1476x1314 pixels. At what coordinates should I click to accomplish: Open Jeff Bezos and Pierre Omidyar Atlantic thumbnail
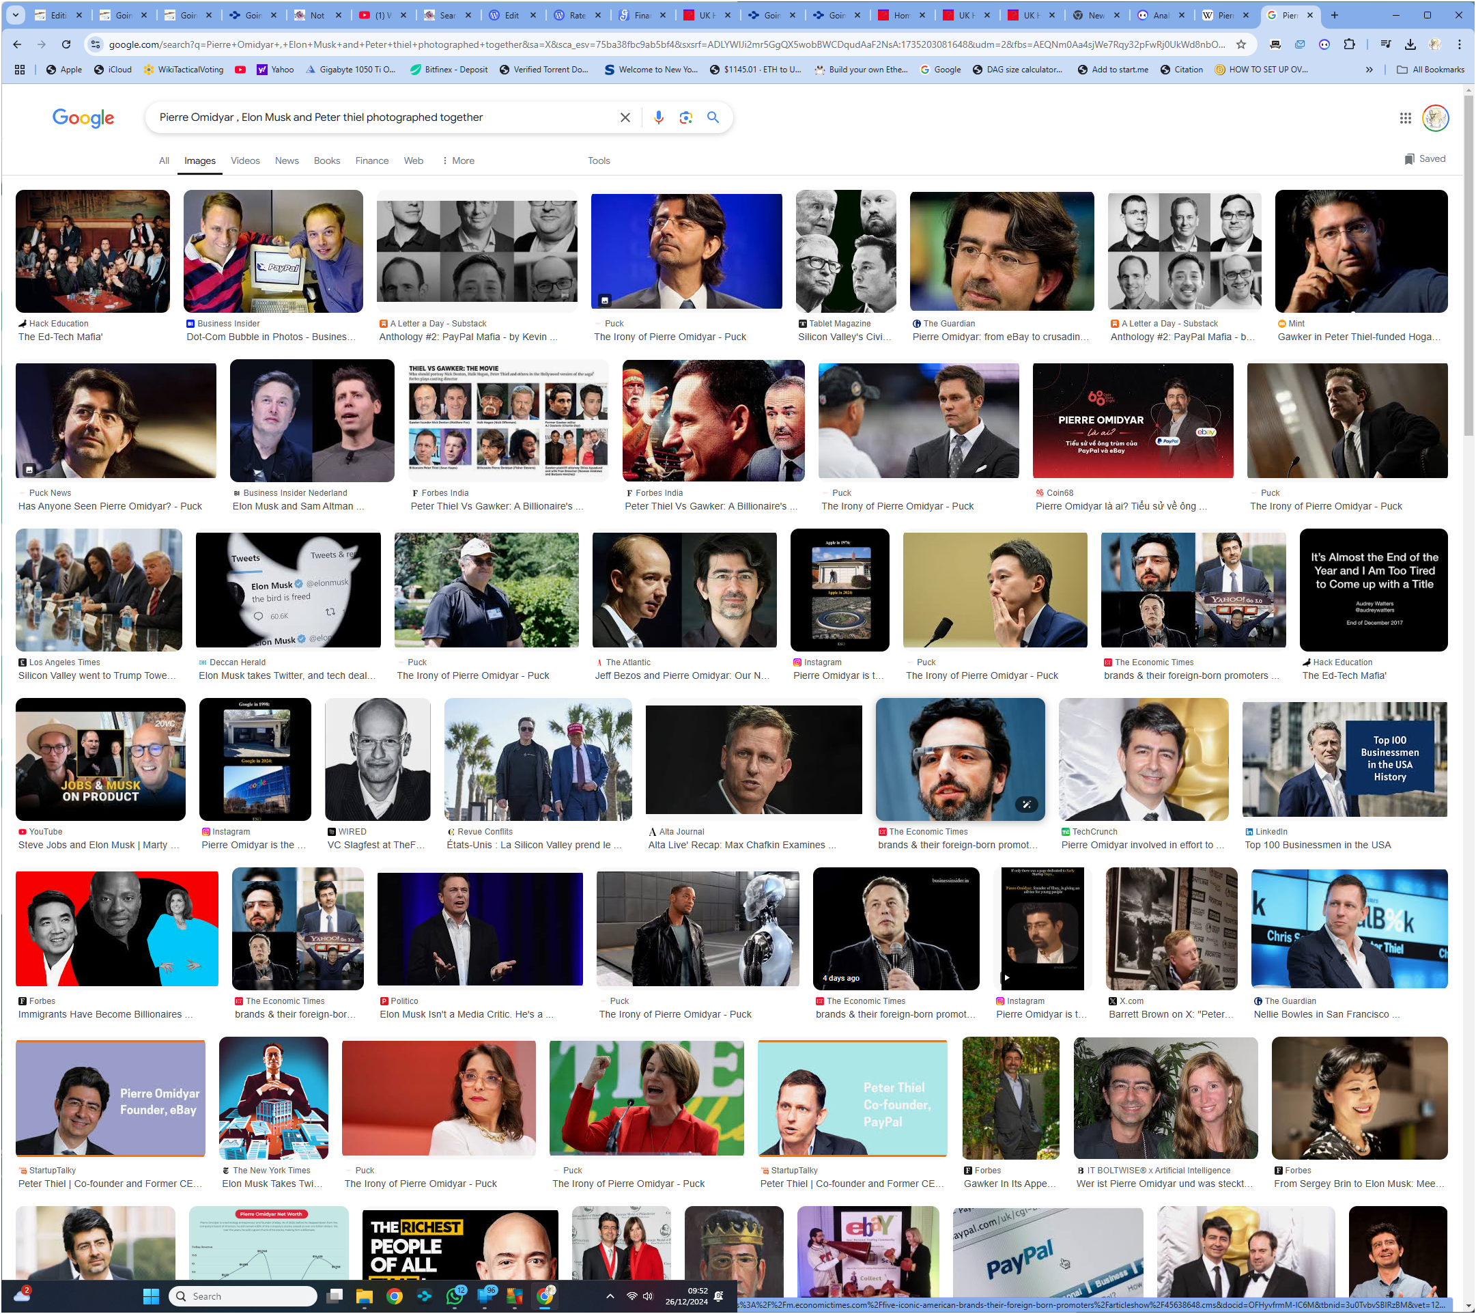pos(685,590)
